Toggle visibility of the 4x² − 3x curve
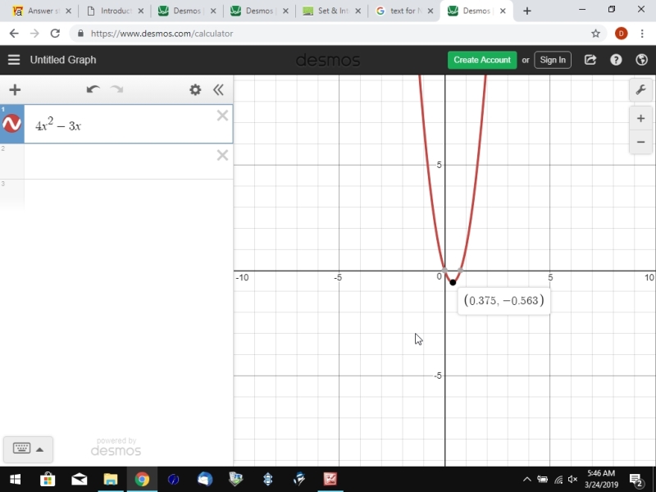Viewport: 656px width, 492px height. [x=12, y=124]
